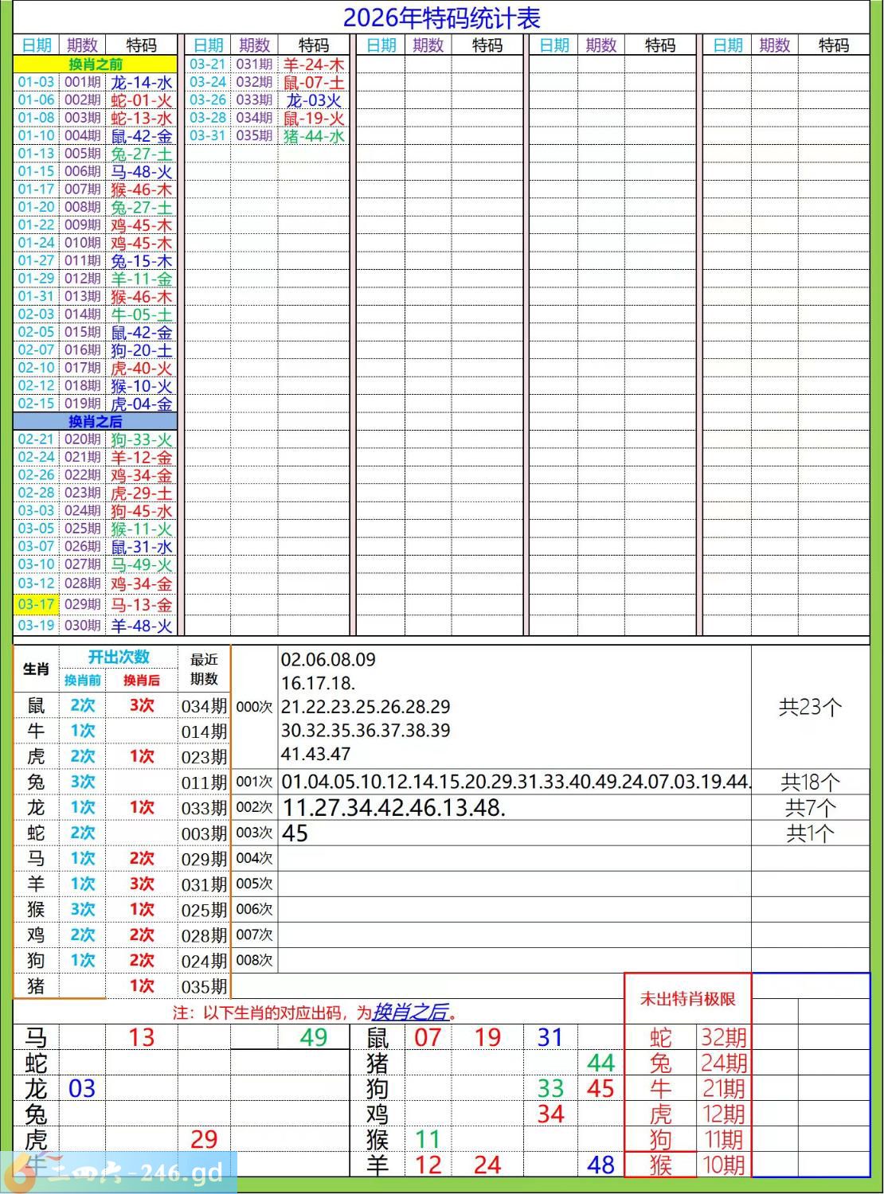Click the 最近期数 column header

[204, 669]
